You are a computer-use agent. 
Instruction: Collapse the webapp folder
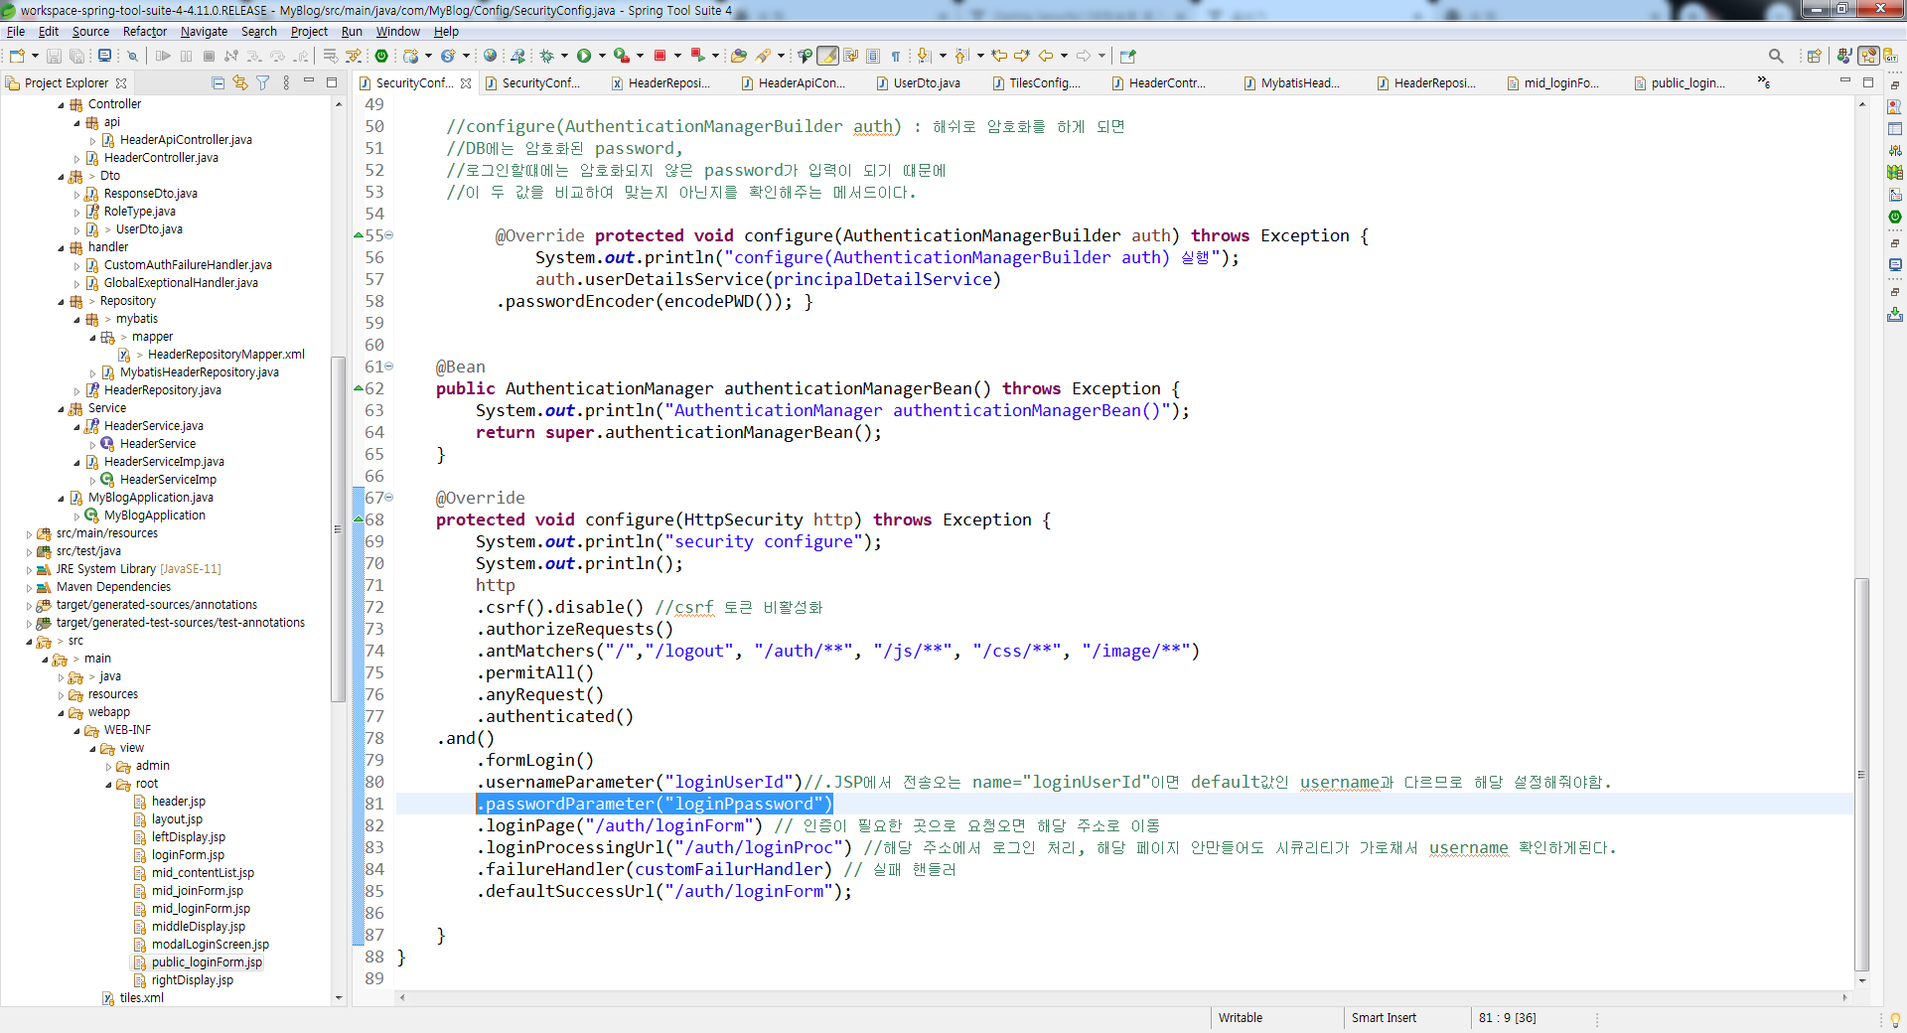point(62,712)
